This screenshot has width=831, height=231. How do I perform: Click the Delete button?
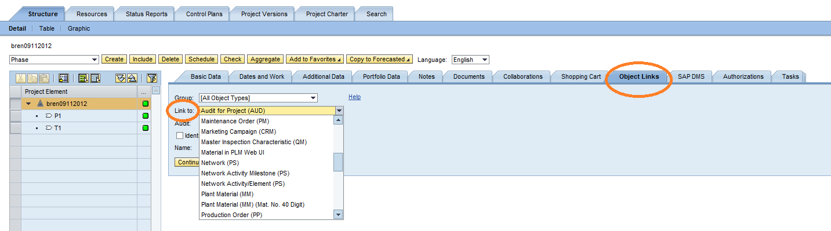point(170,59)
